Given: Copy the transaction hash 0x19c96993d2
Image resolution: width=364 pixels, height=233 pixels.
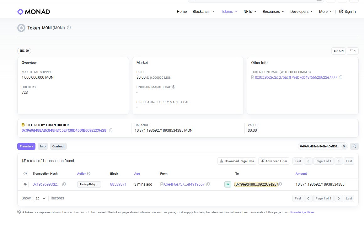Looking at the screenshot, I should pos(64,184).
